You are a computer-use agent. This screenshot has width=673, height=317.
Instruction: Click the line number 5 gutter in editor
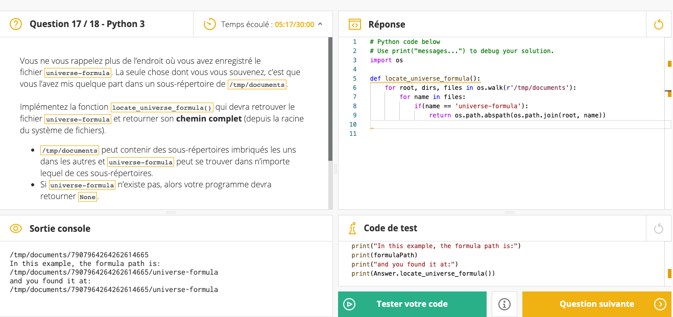tap(354, 79)
